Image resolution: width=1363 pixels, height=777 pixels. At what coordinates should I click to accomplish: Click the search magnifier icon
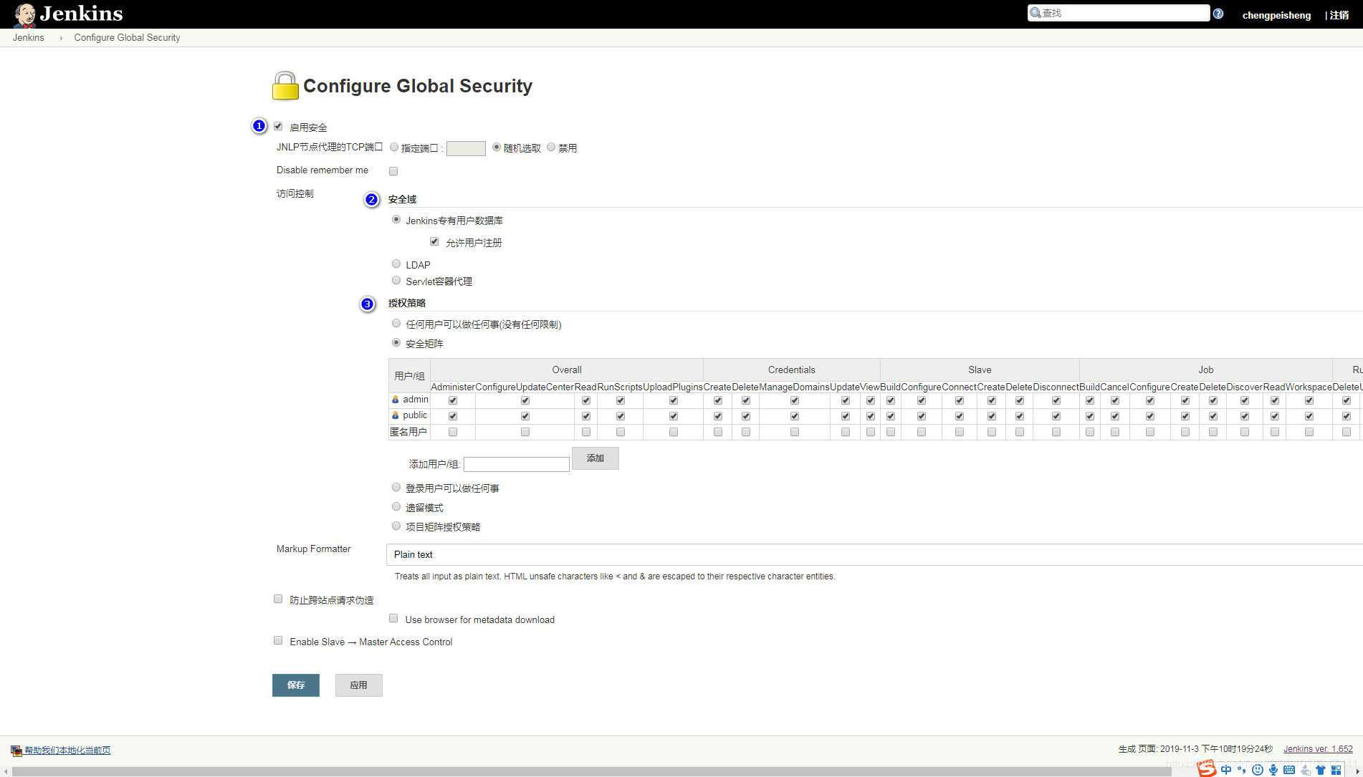point(1036,13)
